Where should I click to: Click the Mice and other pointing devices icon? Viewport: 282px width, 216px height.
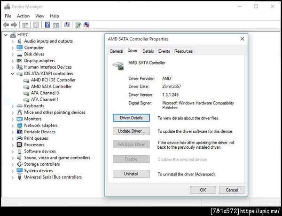pyautogui.click(x=19, y=112)
